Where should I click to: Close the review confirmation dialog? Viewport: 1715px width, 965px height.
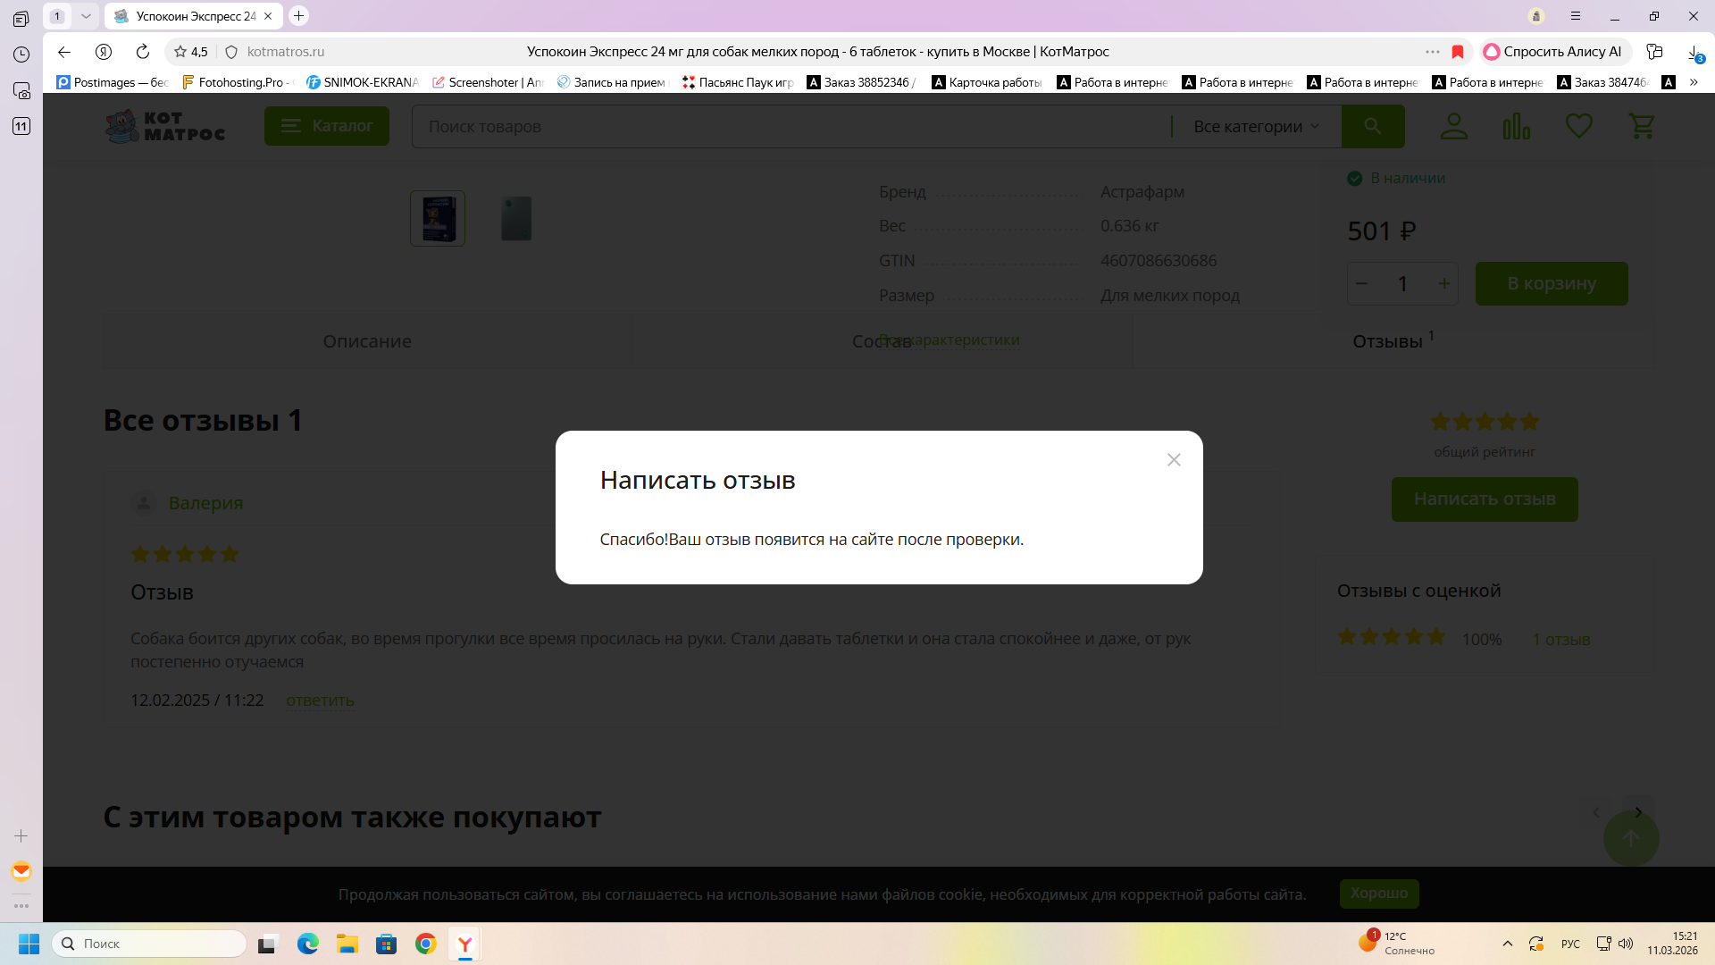pos(1174,460)
